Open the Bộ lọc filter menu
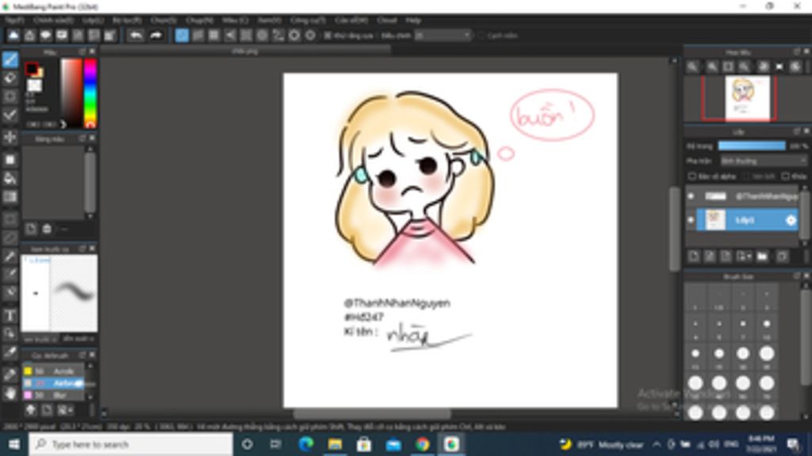Image resolution: width=812 pixels, height=456 pixels. click(x=127, y=20)
